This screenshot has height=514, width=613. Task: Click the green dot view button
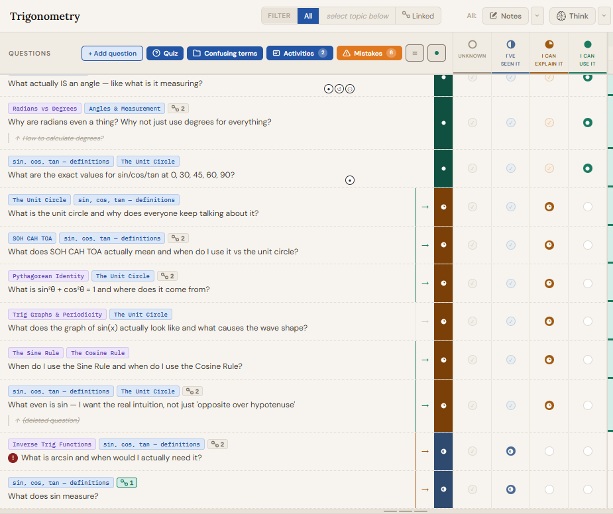[x=436, y=53]
